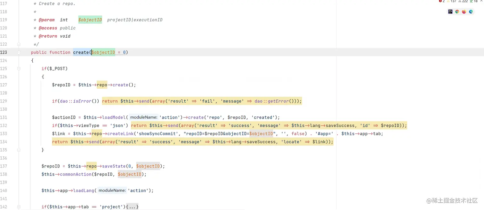Viewport: 484px width, 210px height.
Task: Go to previous highlighted error arrow
Action: pos(481,1)
